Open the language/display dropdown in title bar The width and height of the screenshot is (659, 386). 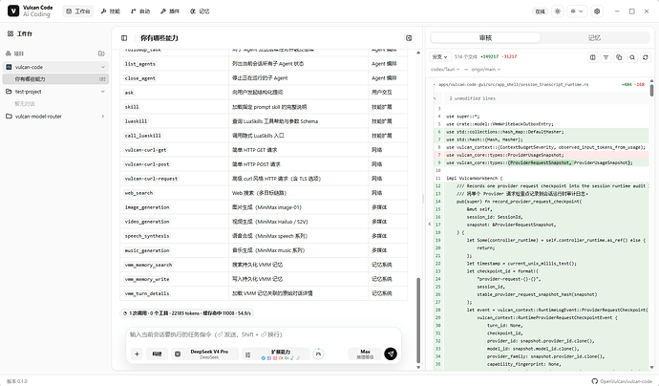(577, 11)
